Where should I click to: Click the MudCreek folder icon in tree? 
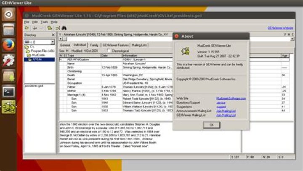pyautogui.click(x=29, y=55)
